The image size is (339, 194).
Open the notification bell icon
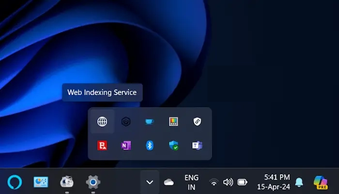[x=299, y=182]
